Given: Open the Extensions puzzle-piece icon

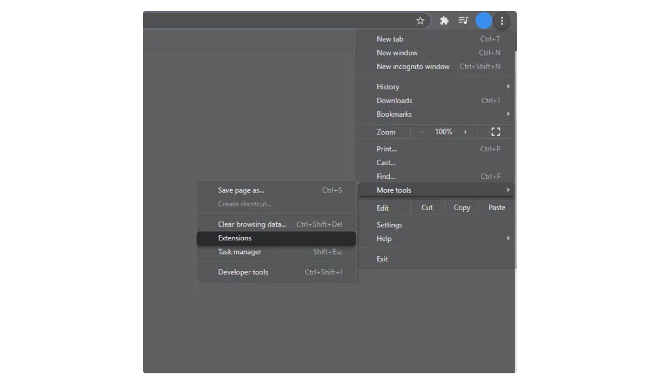Looking at the screenshot, I should (x=444, y=21).
